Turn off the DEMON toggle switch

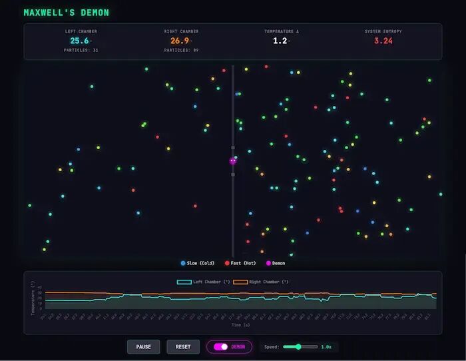pyautogui.click(x=221, y=347)
